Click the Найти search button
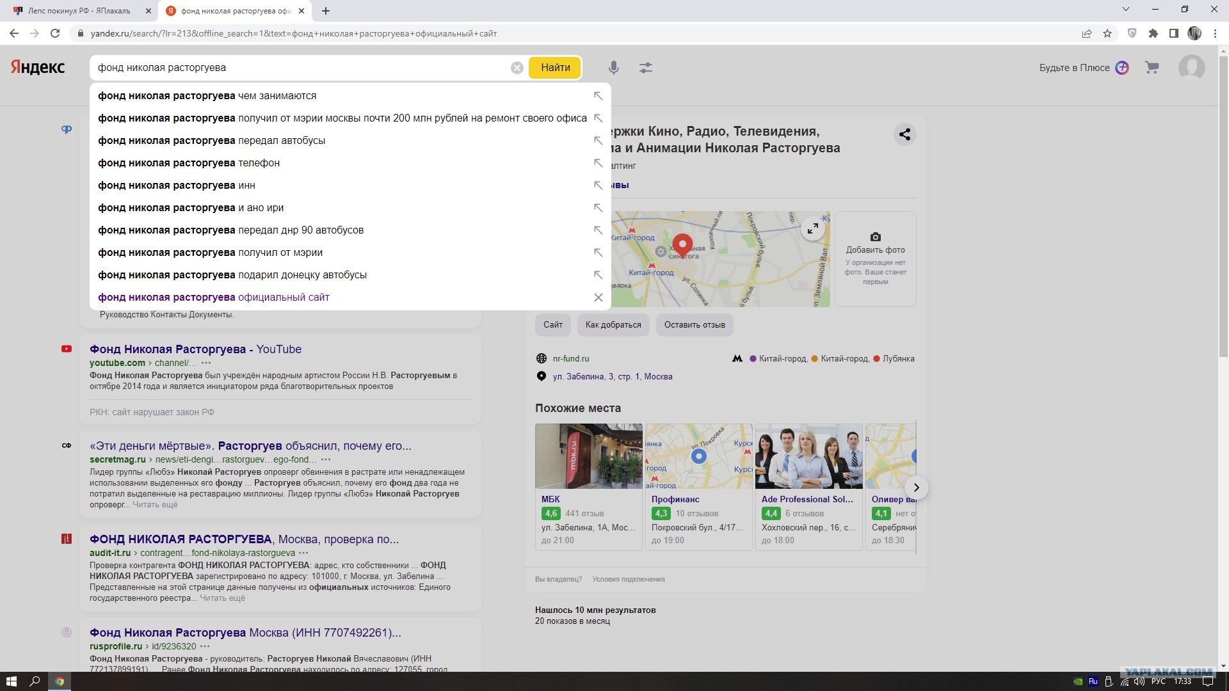Screen dimensions: 1229x691 (x=555, y=68)
